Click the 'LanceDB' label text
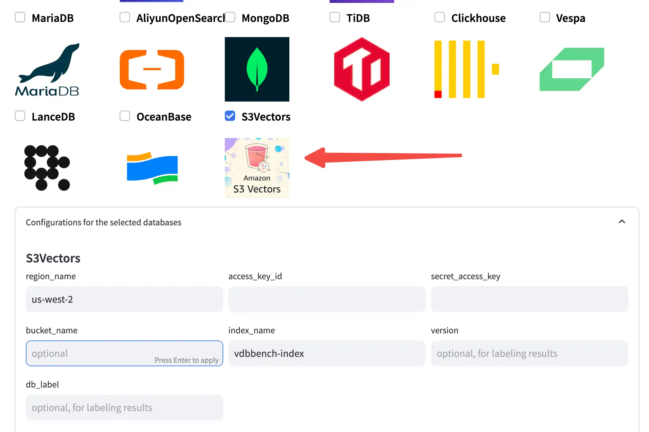649x432 pixels. click(x=53, y=117)
